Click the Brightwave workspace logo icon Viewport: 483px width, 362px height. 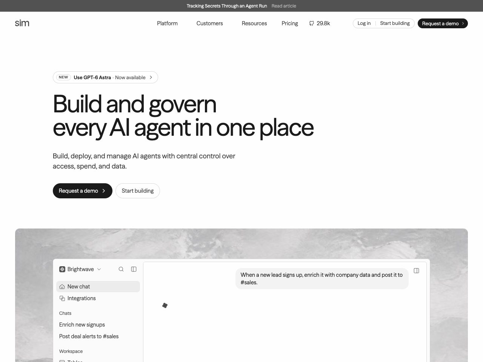pos(62,269)
